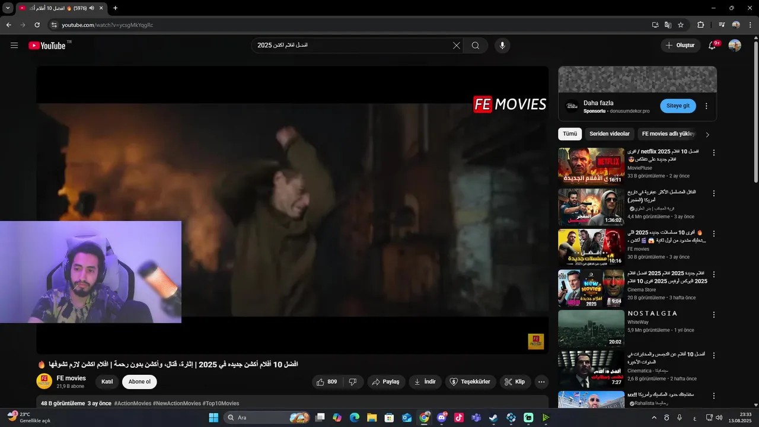Image resolution: width=759 pixels, height=427 pixels.
Task: Show hidden system tray icons chevron
Action: (654, 418)
